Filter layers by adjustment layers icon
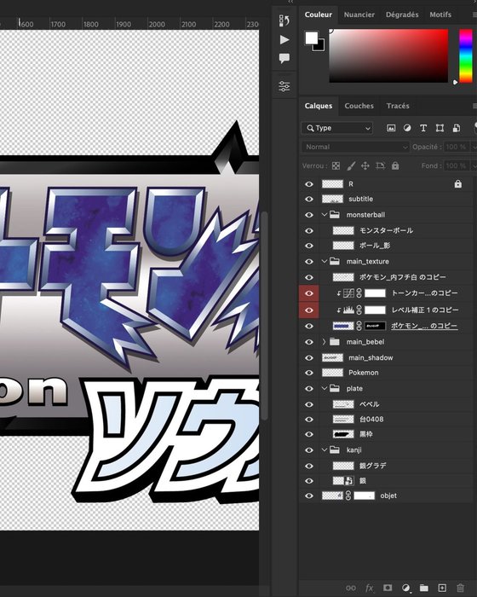The image size is (477, 597). click(407, 128)
